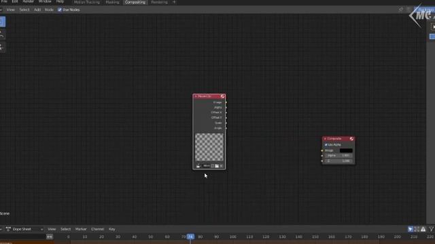Add a new workspace with plus icon

pos(174,2)
